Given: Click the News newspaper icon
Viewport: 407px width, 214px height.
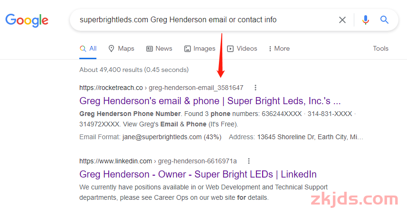Looking at the screenshot, I should (x=150, y=49).
